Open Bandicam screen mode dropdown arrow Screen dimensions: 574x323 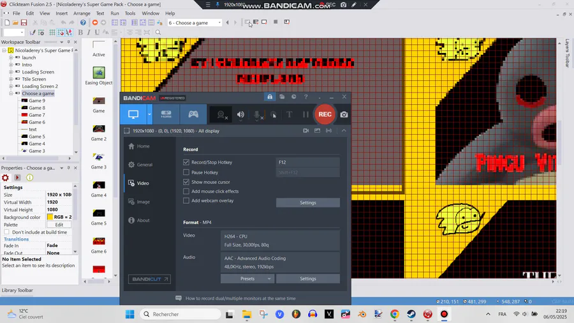tap(149, 114)
